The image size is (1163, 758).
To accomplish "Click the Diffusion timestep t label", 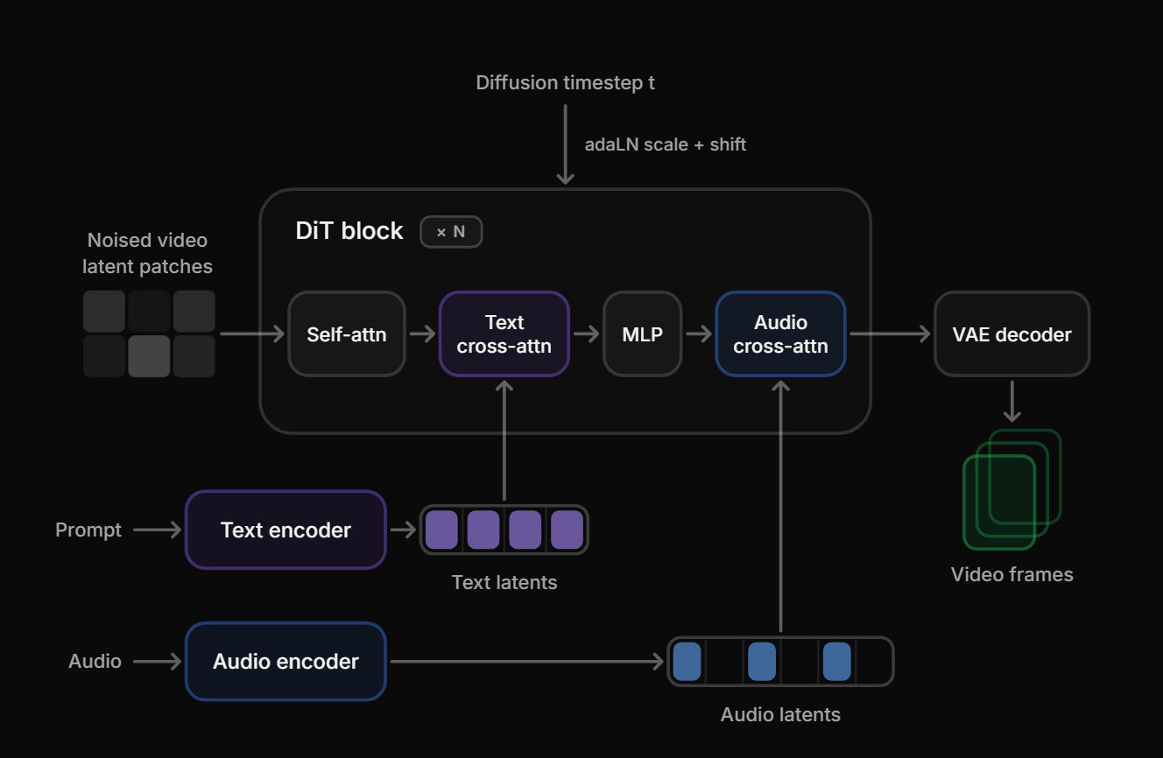I will [566, 82].
